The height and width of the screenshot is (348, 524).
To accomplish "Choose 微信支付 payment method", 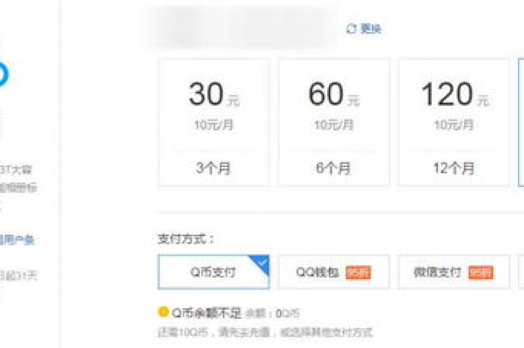I will [454, 272].
